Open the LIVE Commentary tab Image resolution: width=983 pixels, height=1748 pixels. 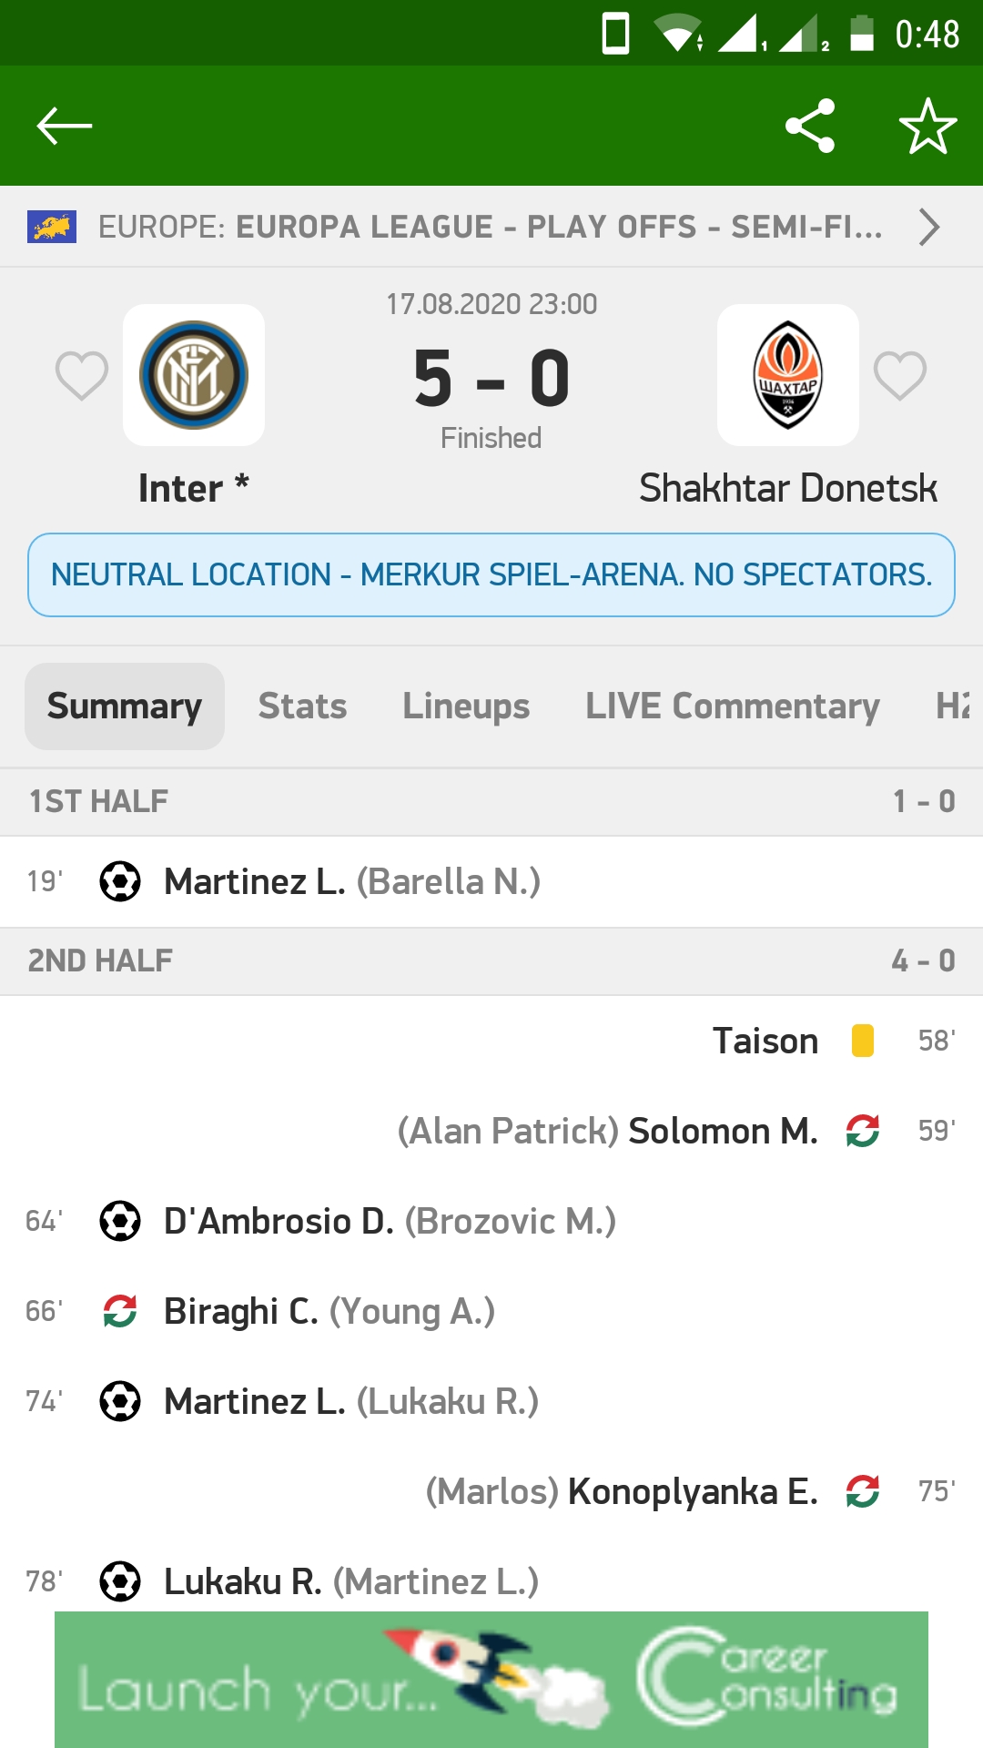[x=732, y=706]
